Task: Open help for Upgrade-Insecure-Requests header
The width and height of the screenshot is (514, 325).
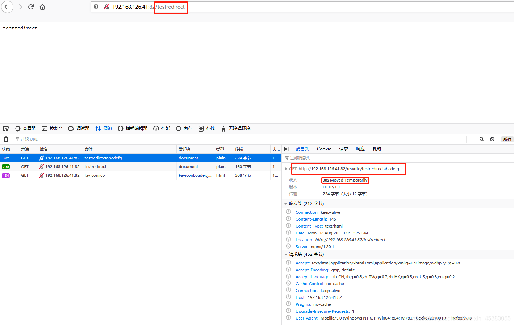Action: [x=288, y=311]
